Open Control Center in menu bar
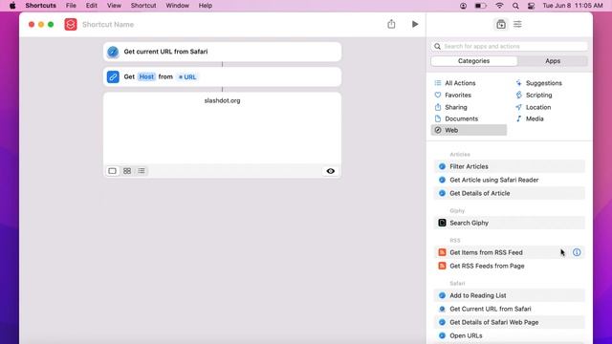The width and height of the screenshot is (612, 344). pos(532,6)
